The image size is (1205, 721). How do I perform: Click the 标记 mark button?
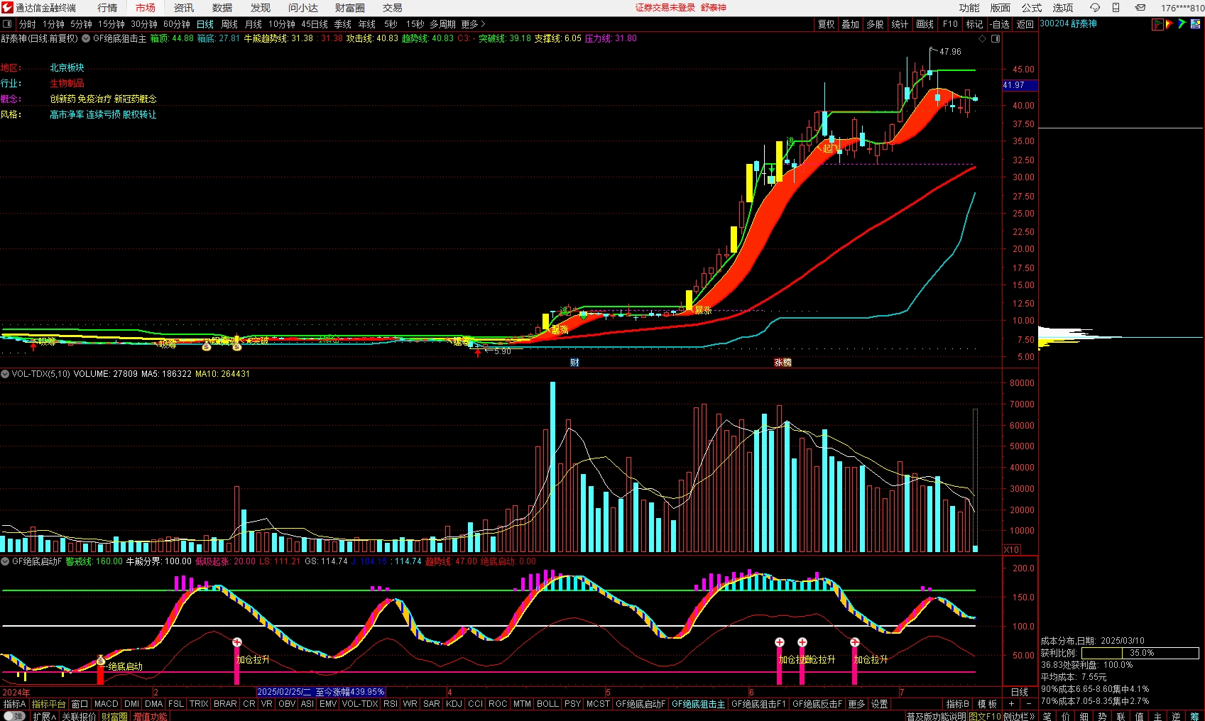pyautogui.click(x=974, y=24)
